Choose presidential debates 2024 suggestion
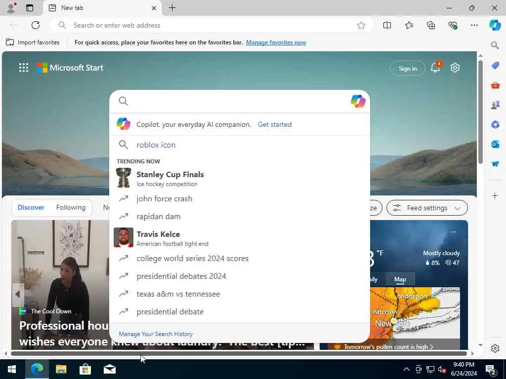Viewport: 506px width, 379px height. pos(240,276)
